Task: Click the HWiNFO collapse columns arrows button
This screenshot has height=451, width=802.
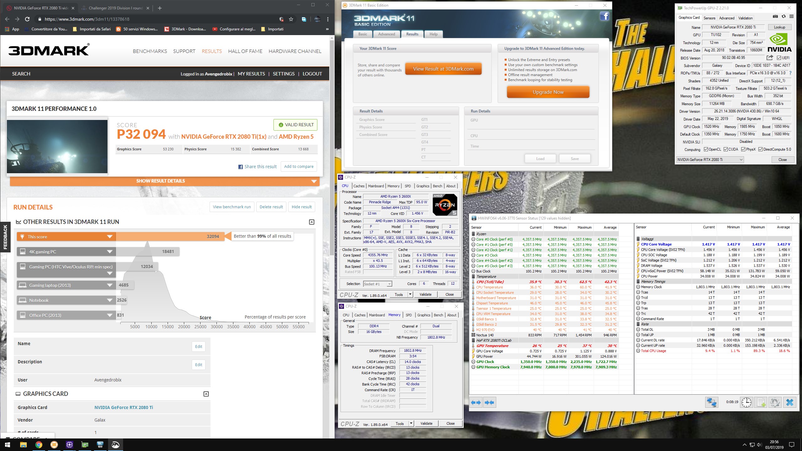Action: 489,402
